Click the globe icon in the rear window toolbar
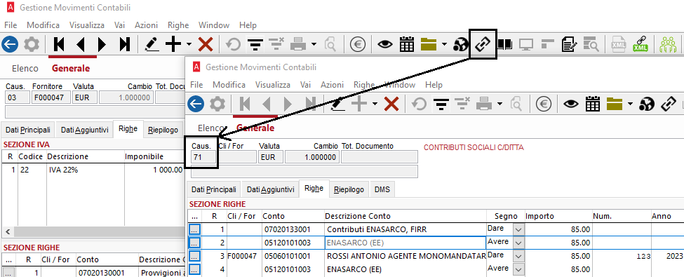 461,44
